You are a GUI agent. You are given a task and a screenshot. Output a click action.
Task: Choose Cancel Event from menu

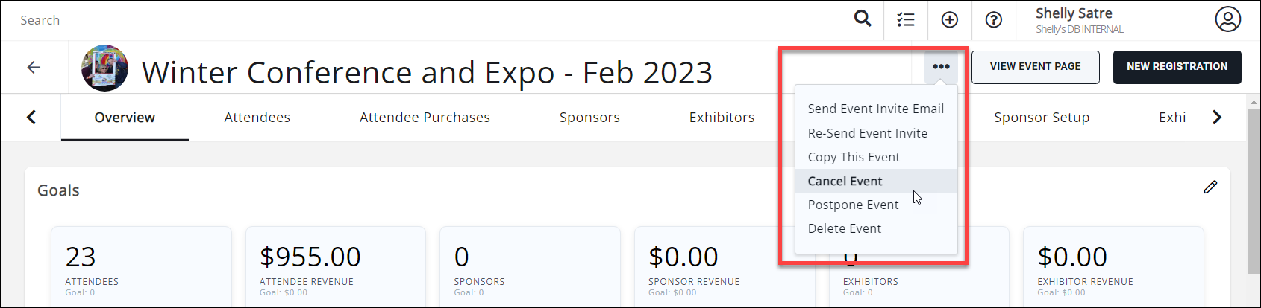[x=845, y=181]
